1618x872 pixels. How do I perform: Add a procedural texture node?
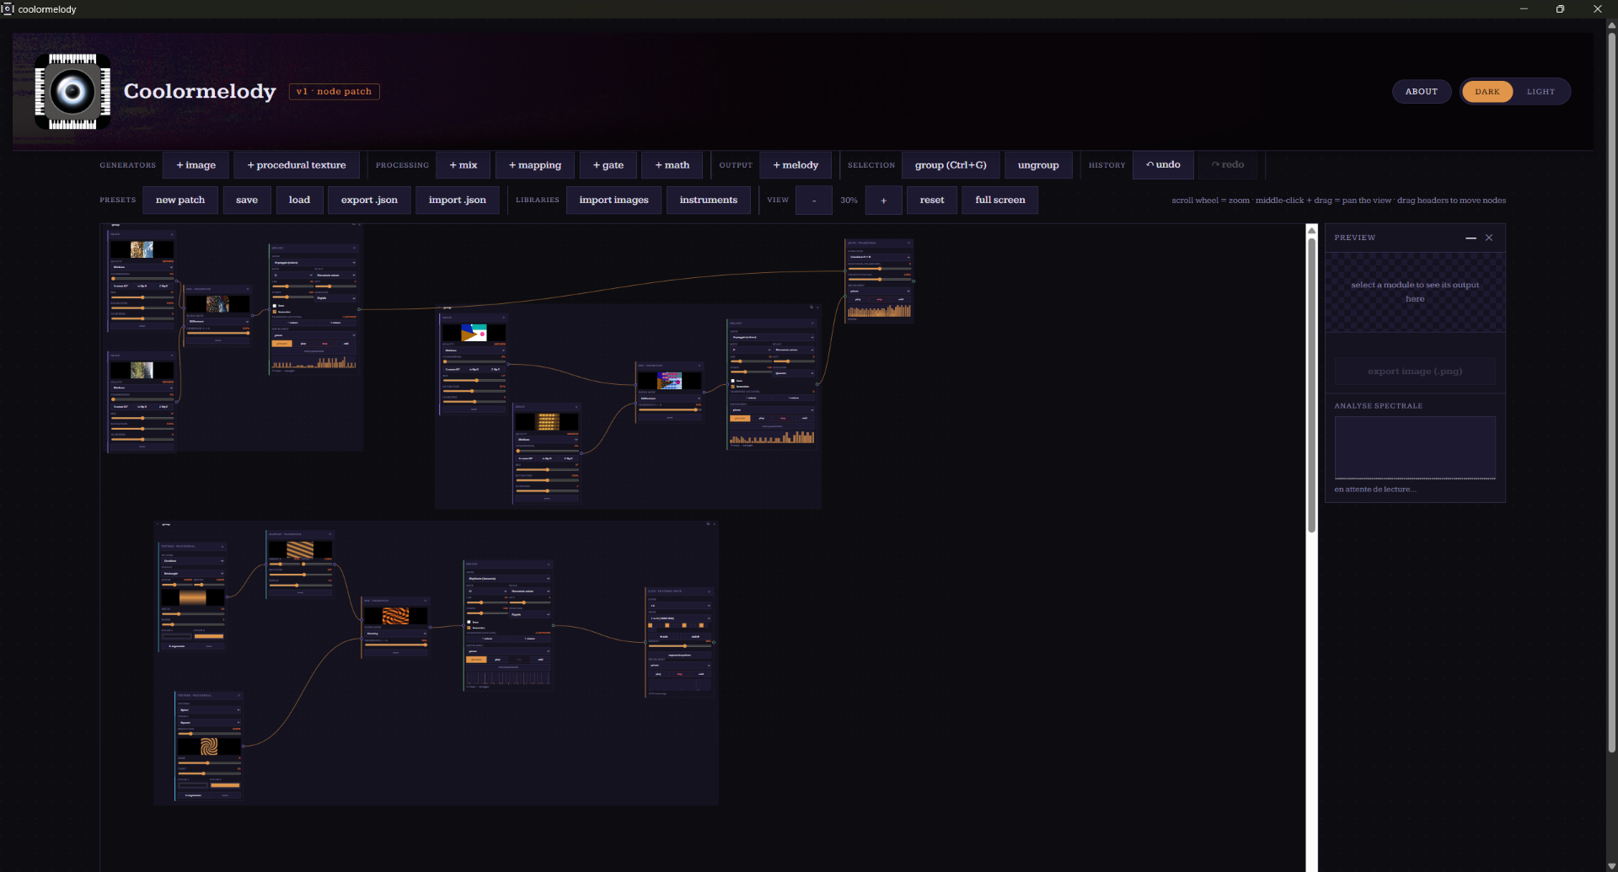pyautogui.click(x=297, y=165)
